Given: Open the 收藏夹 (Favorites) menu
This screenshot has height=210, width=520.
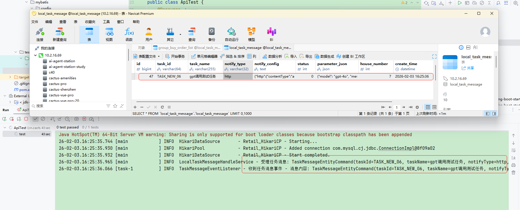Looking at the screenshot, I should point(90,22).
